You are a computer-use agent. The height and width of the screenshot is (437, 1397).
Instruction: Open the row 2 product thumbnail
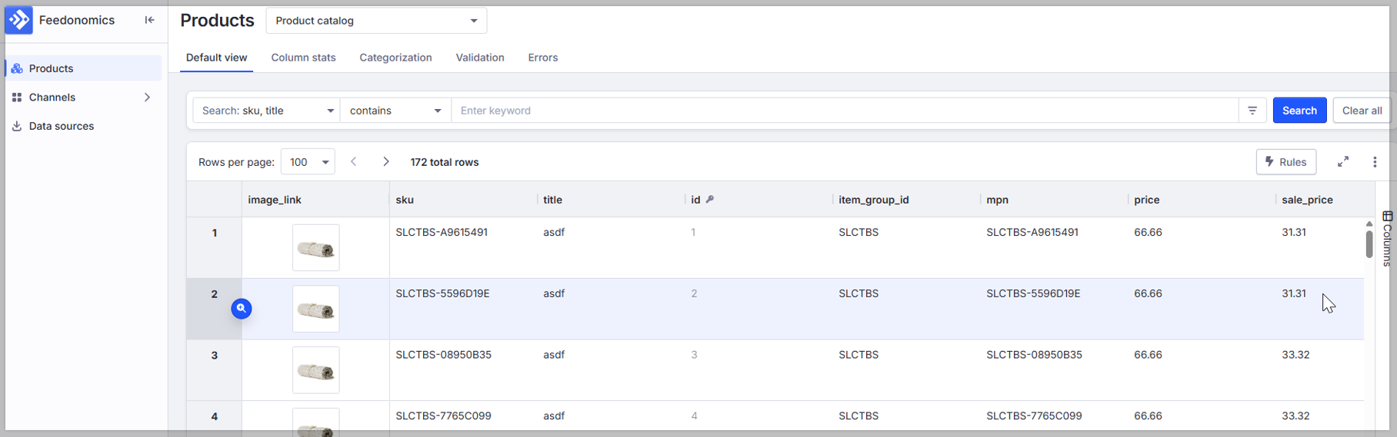tap(315, 309)
